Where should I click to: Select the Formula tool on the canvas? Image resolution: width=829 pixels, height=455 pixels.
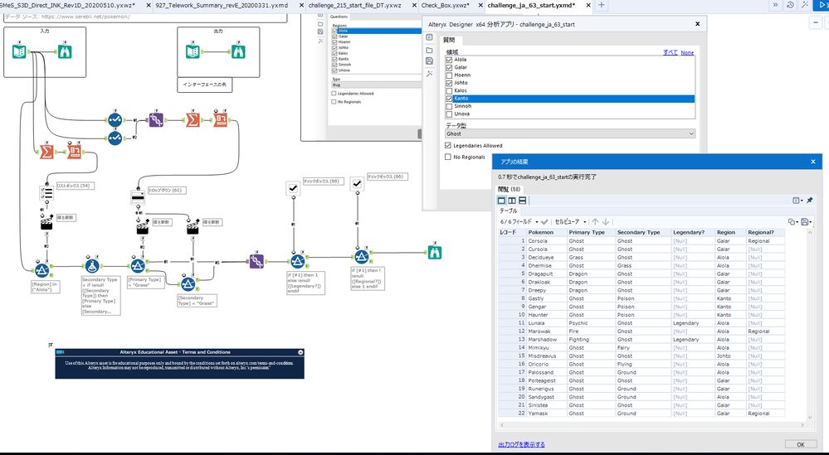coord(92,267)
